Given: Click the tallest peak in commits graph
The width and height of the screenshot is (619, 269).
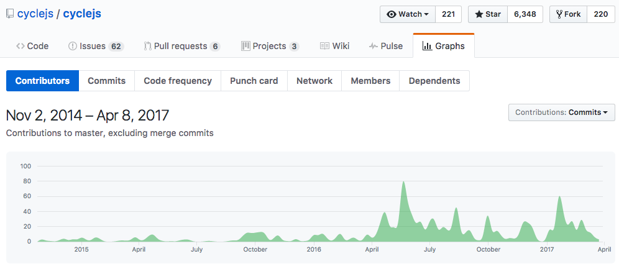Looking at the screenshot, I should click(403, 182).
